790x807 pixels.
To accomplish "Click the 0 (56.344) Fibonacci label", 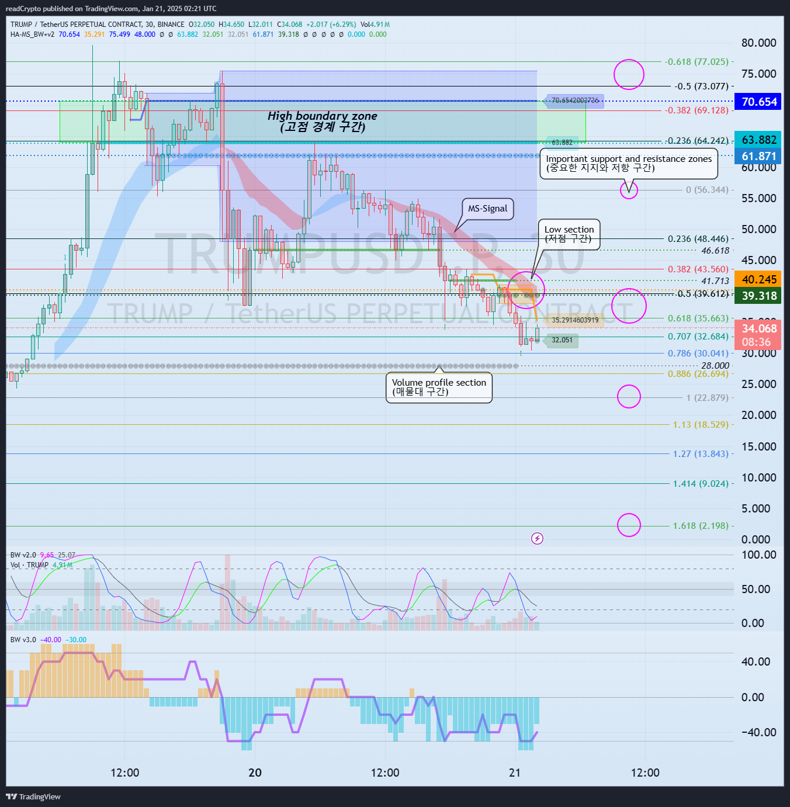I will tap(707, 189).
